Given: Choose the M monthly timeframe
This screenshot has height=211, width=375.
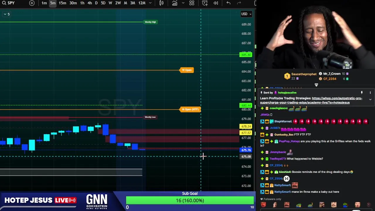Looking at the screenshot, I should [125, 3].
